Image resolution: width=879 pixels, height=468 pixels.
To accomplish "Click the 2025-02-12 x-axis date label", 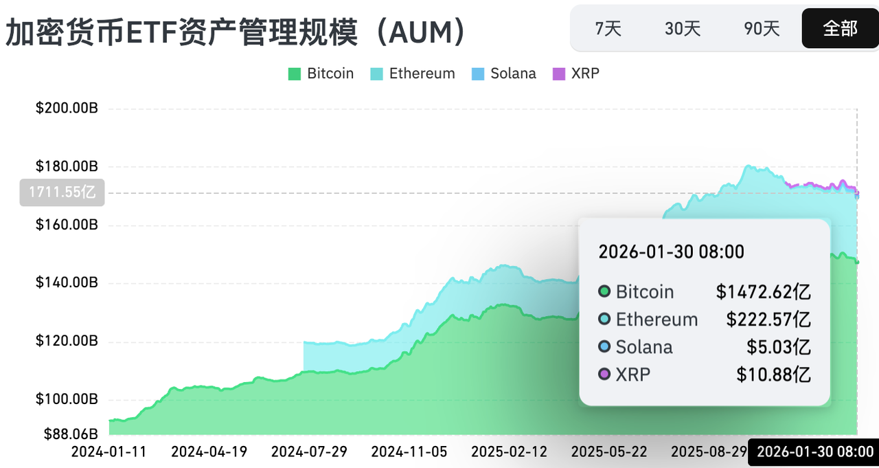I will coord(509,452).
